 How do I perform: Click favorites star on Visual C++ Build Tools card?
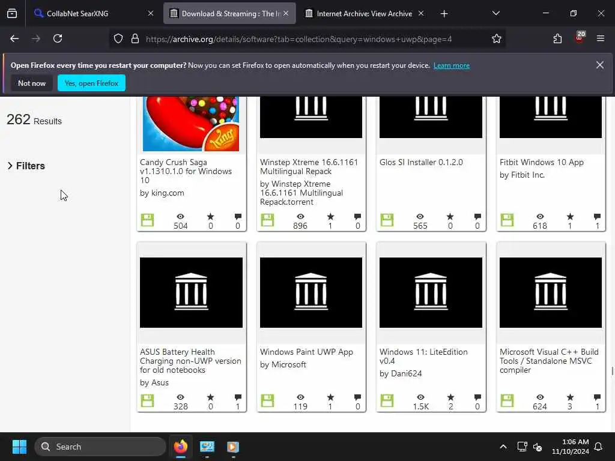(x=570, y=397)
